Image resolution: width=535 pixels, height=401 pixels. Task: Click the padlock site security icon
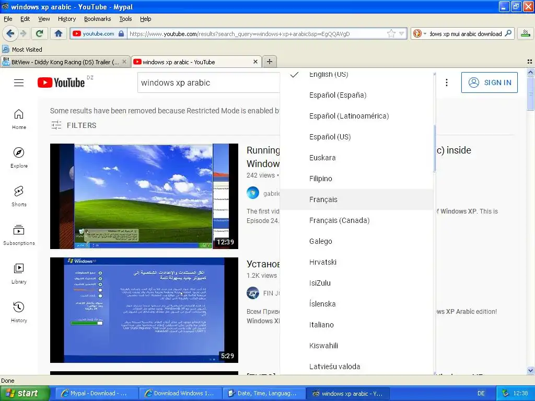click(121, 33)
